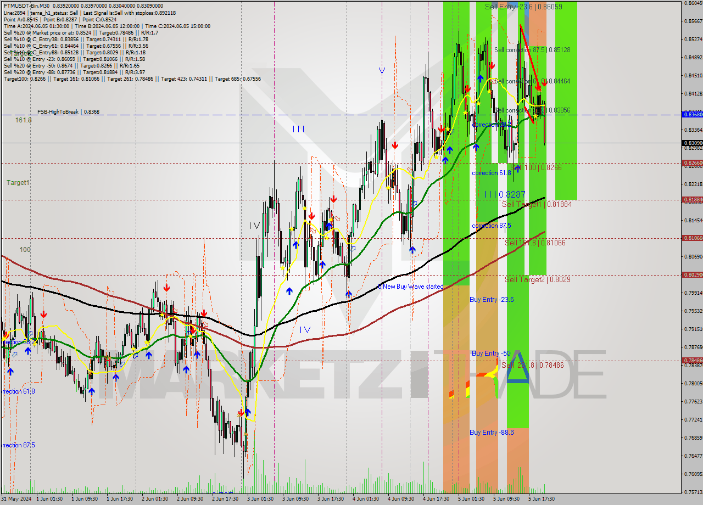Click the Sell Target1 | 0.81884 label
Viewport: 703px width, 505px height.
point(537,204)
